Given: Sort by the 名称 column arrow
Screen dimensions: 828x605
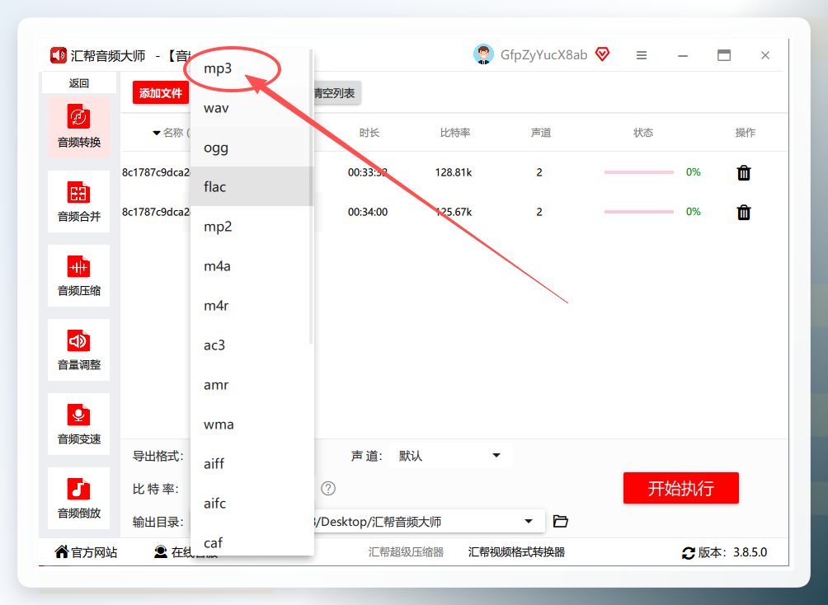Looking at the screenshot, I should 157,133.
